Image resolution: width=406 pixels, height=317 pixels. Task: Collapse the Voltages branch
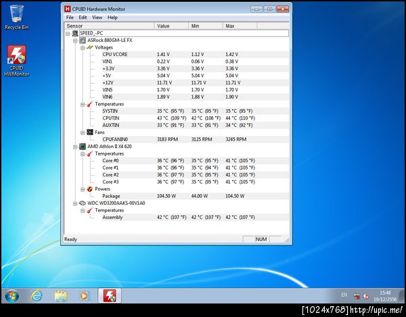coord(83,48)
